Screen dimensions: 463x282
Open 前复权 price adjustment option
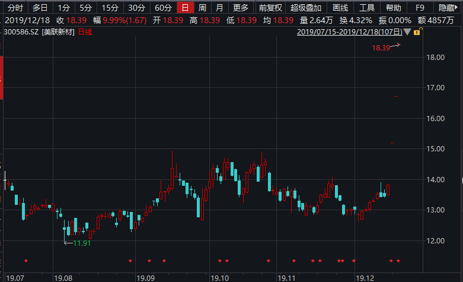[x=270, y=8]
